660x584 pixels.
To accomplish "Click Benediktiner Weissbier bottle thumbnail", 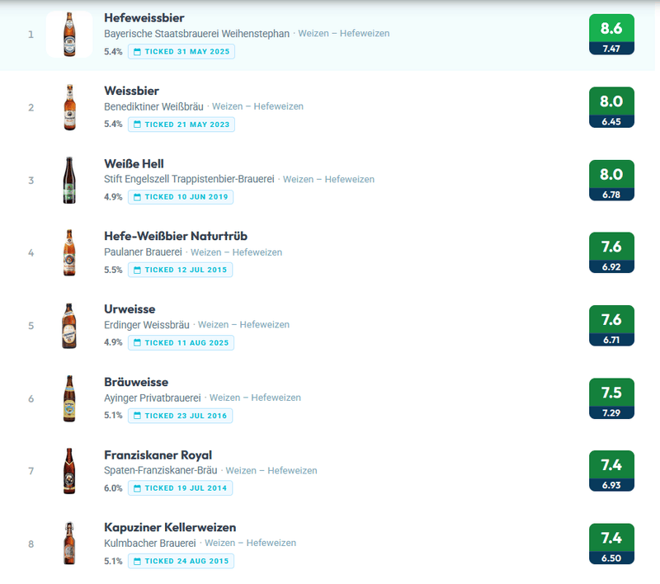I will coord(69,107).
